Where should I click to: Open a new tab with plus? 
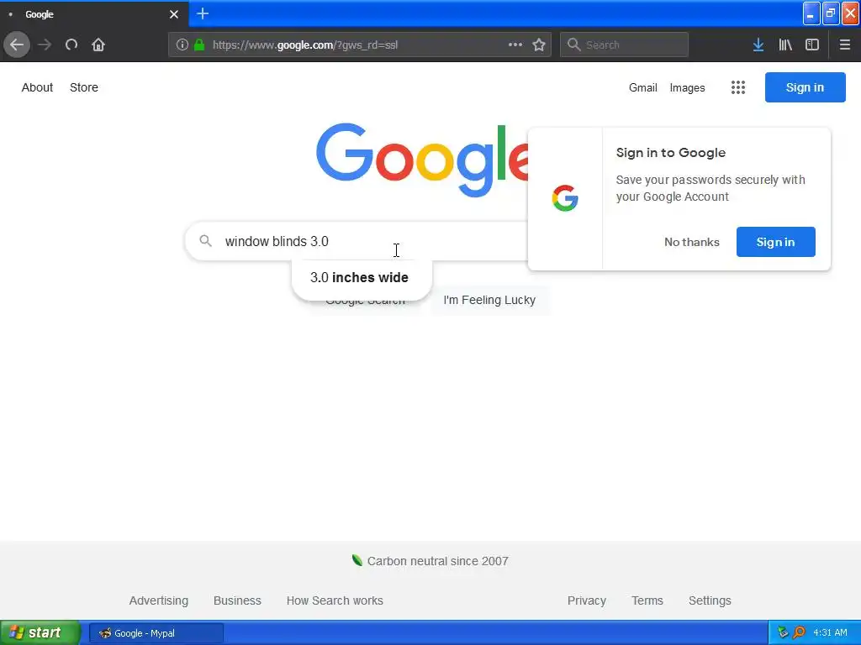click(x=203, y=13)
